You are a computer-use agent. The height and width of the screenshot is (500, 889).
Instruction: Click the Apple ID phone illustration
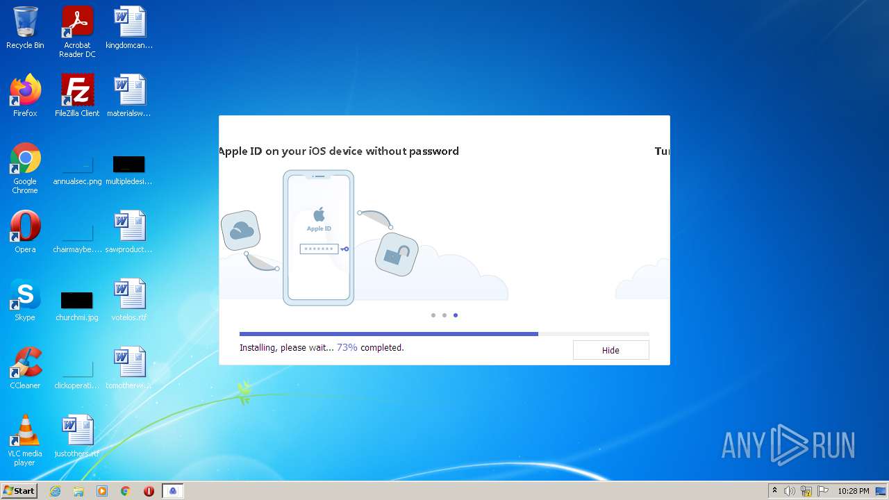[x=318, y=237]
